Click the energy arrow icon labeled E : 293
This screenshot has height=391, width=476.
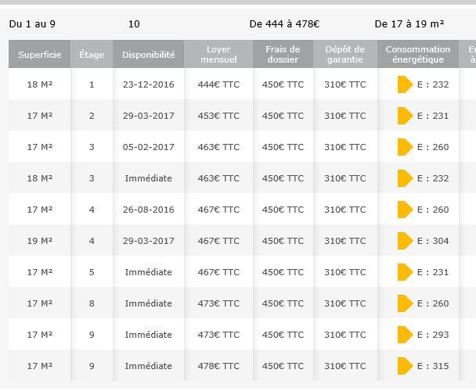(404, 335)
